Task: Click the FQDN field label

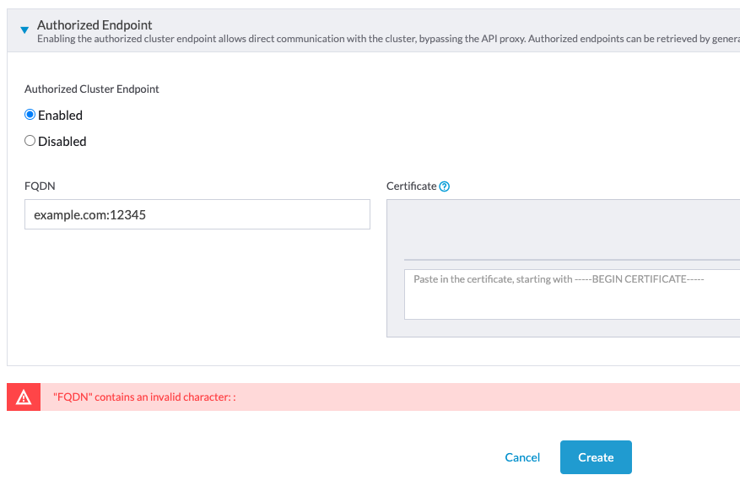Action: tap(40, 186)
